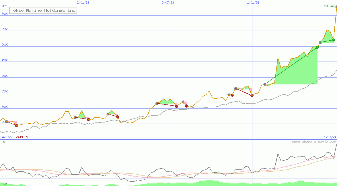Click the -10 indicator scale label

click(x=4, y=184)
